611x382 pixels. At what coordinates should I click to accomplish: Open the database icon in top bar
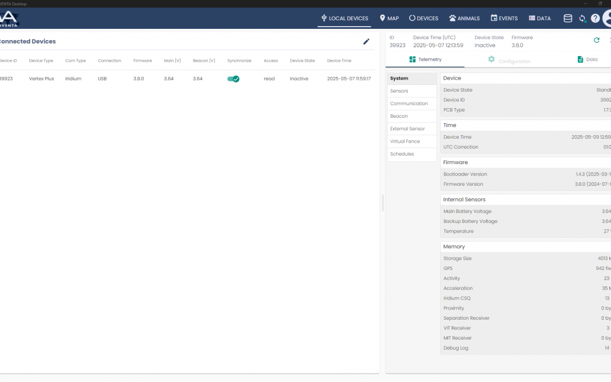point(567,18)
